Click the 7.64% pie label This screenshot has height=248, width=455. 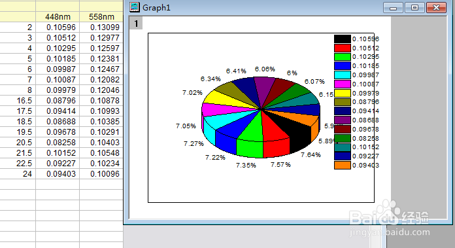tap(311, 155)
